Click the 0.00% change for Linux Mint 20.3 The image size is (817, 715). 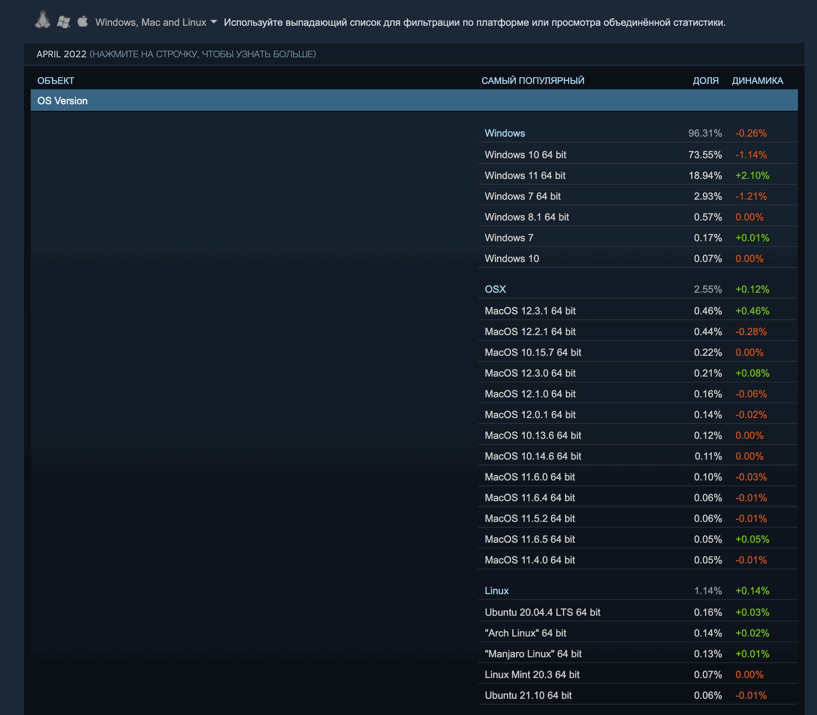pos(749,674)
